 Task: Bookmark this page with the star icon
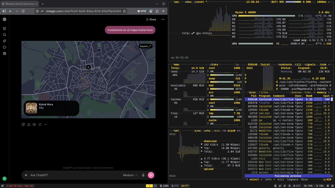(x=124, y=11)
